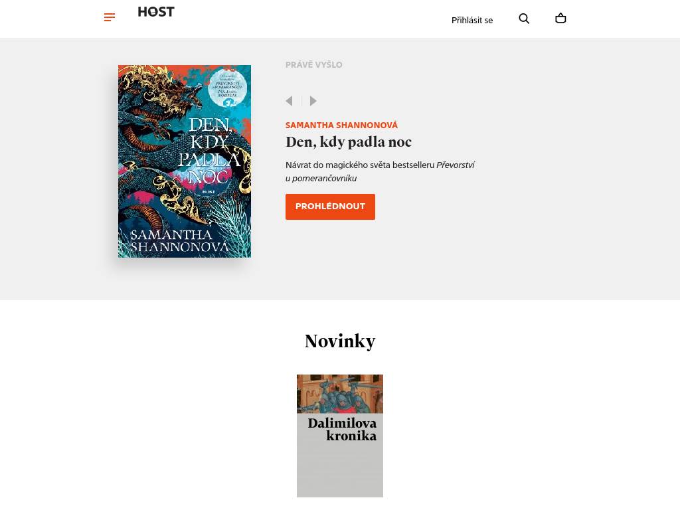This screenshot has width=680, height=510.
Task: Open the orange hamburger menu
Action: click(x=110, y=17)
